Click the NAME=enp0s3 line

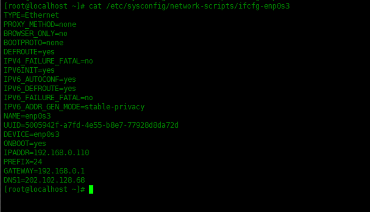pos(27,116)
